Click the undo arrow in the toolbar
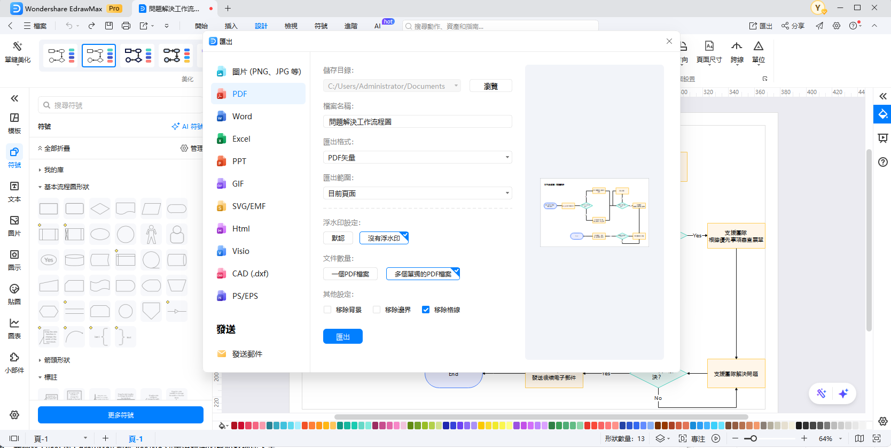Image resolution: width=891 pixels, height=448 pixels. (x=69, y=26)
